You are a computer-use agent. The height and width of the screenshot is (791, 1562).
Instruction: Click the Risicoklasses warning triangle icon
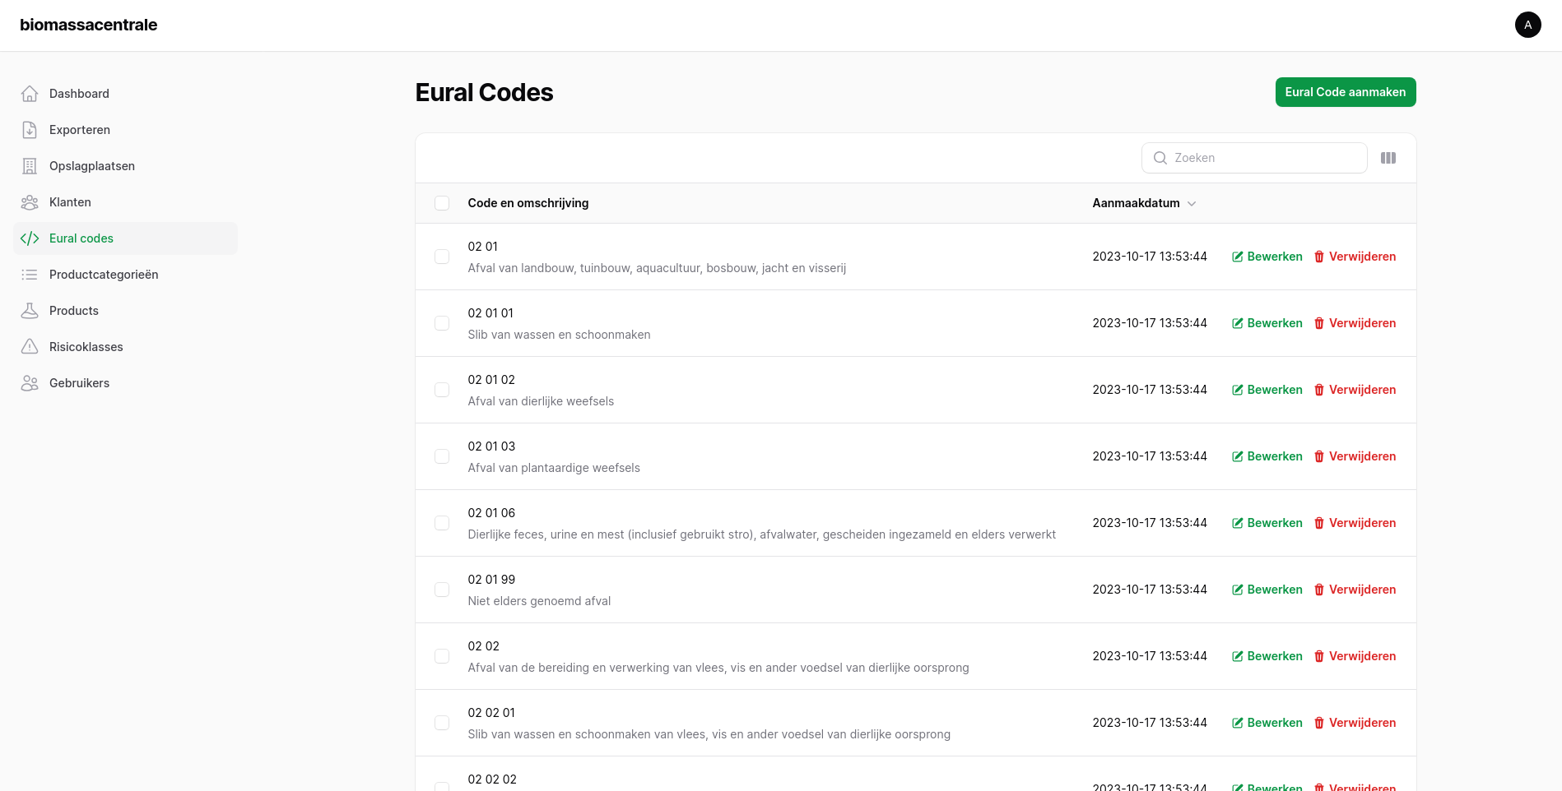30,347
